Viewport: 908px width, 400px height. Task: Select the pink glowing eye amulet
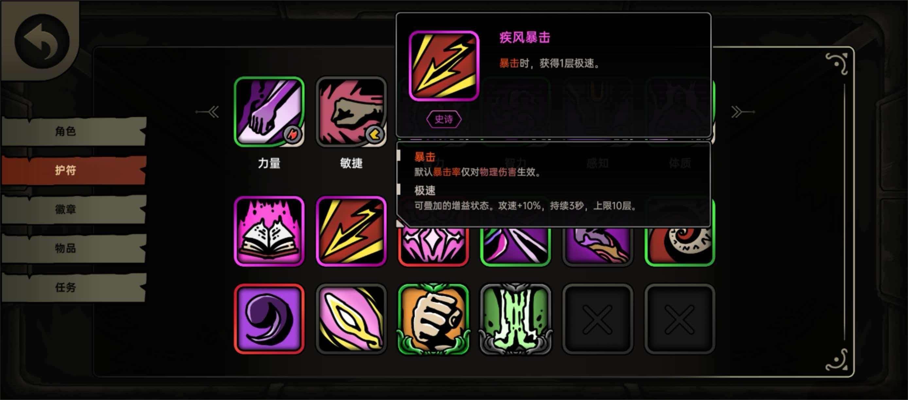point(351,319)
